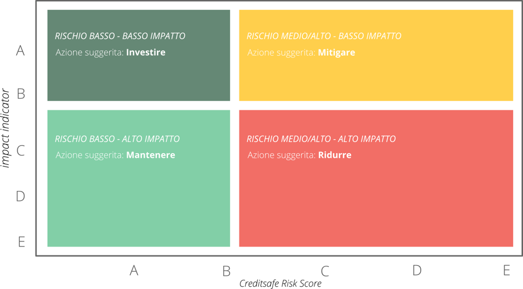Click the 'RISCHIO BASSO - BASSO IMPATTO' heading
The height and width of the screenshot is (289, 523).
(x=120, y=36)
